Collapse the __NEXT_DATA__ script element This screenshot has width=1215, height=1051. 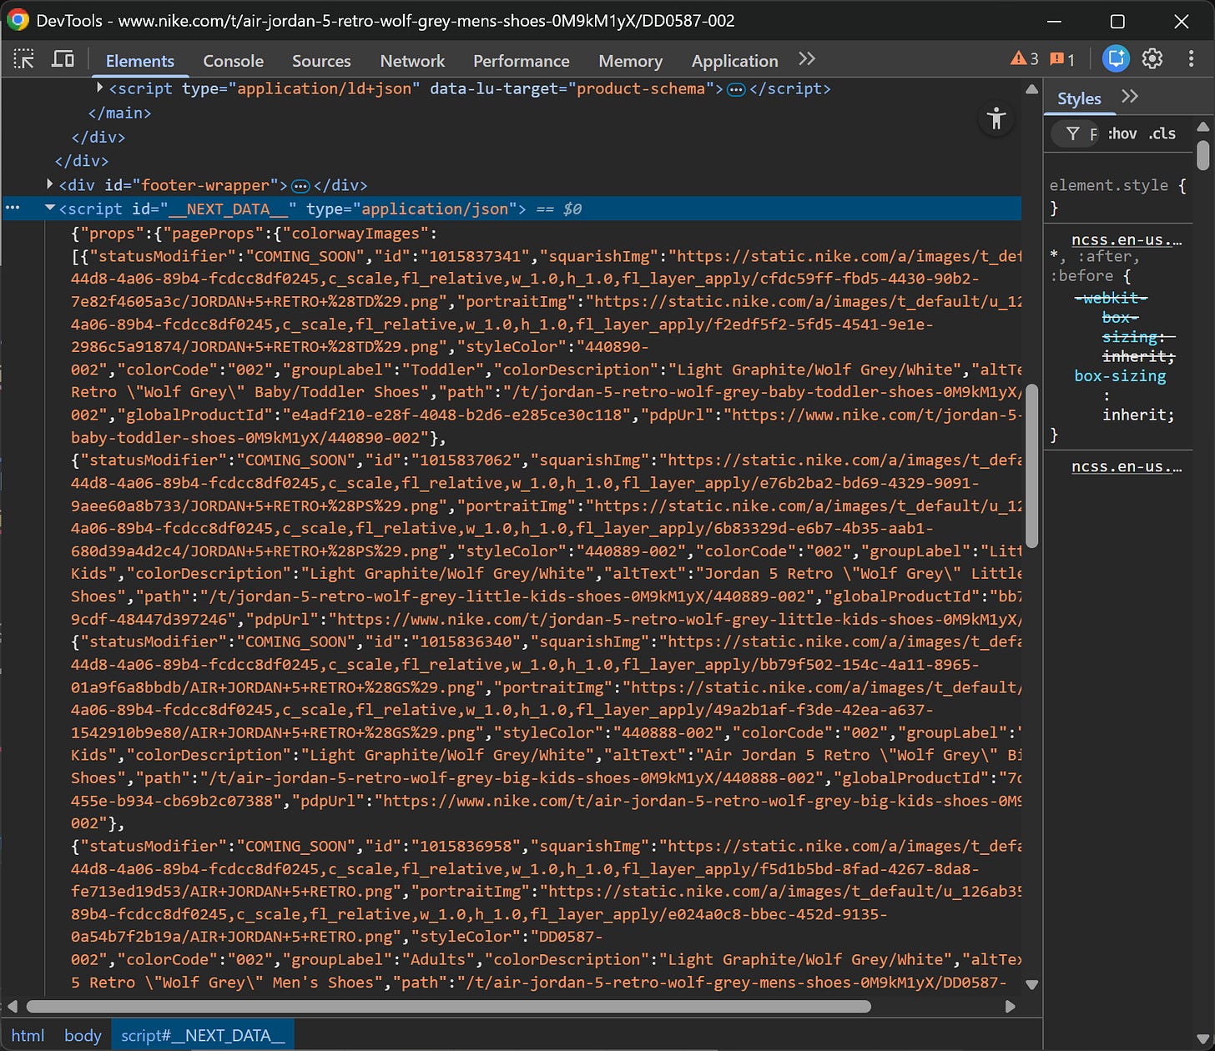(x=50, y=208)
